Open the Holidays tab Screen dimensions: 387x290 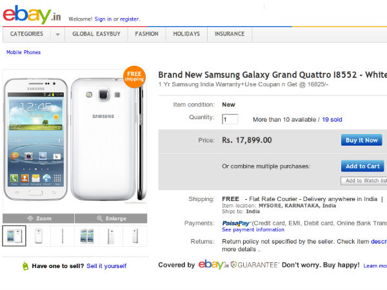click(x=186, y=34)
